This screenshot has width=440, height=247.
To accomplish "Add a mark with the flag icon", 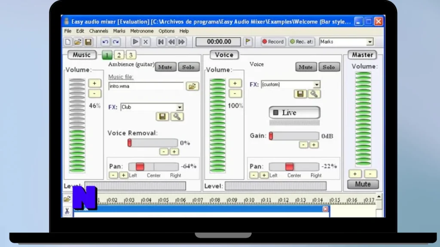I will click(x=248, y=42).
